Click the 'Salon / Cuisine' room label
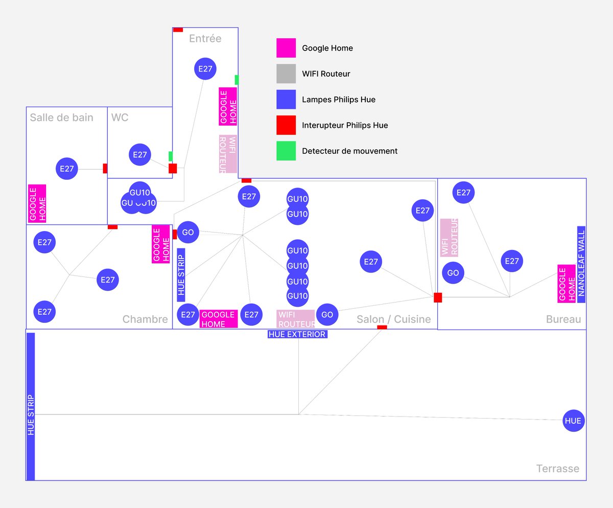613x508 pixels. point(394,319)
